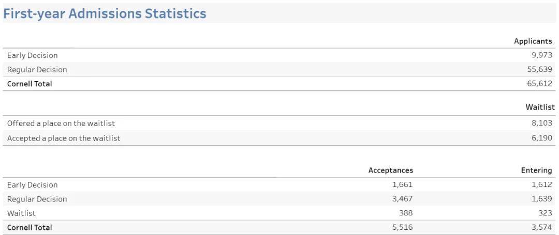Click the total acceptances value 5,516
The image size is (559, 235).
point(402,227)
